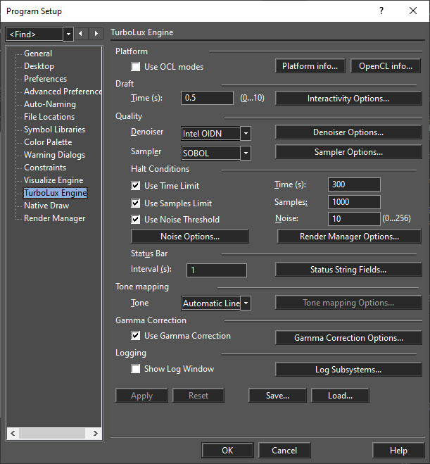This screenshot has width=430, height=464.
Task: Open the Find combo box arrow
Action: click(x=68, y=35)
